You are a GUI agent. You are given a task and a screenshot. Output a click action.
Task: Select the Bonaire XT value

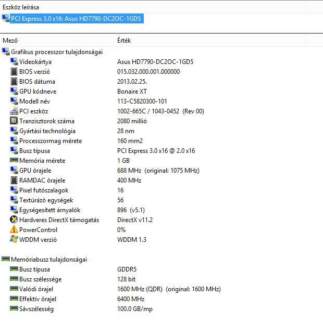click(x=132, y=92)
